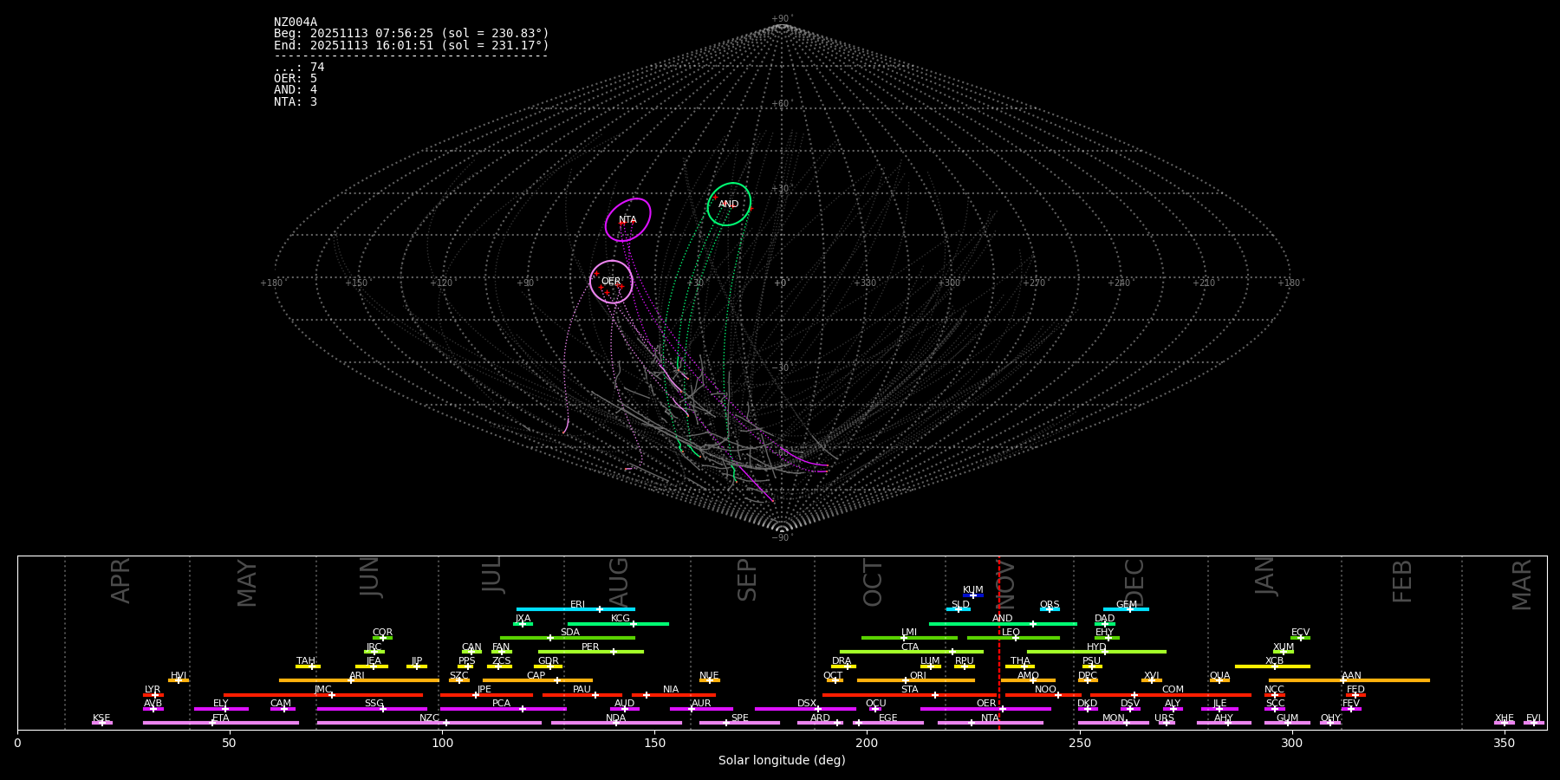Click the peak marker on the KUM bar
The image size is (1560, 780).
pyautogui.click(x=972, y=595)
